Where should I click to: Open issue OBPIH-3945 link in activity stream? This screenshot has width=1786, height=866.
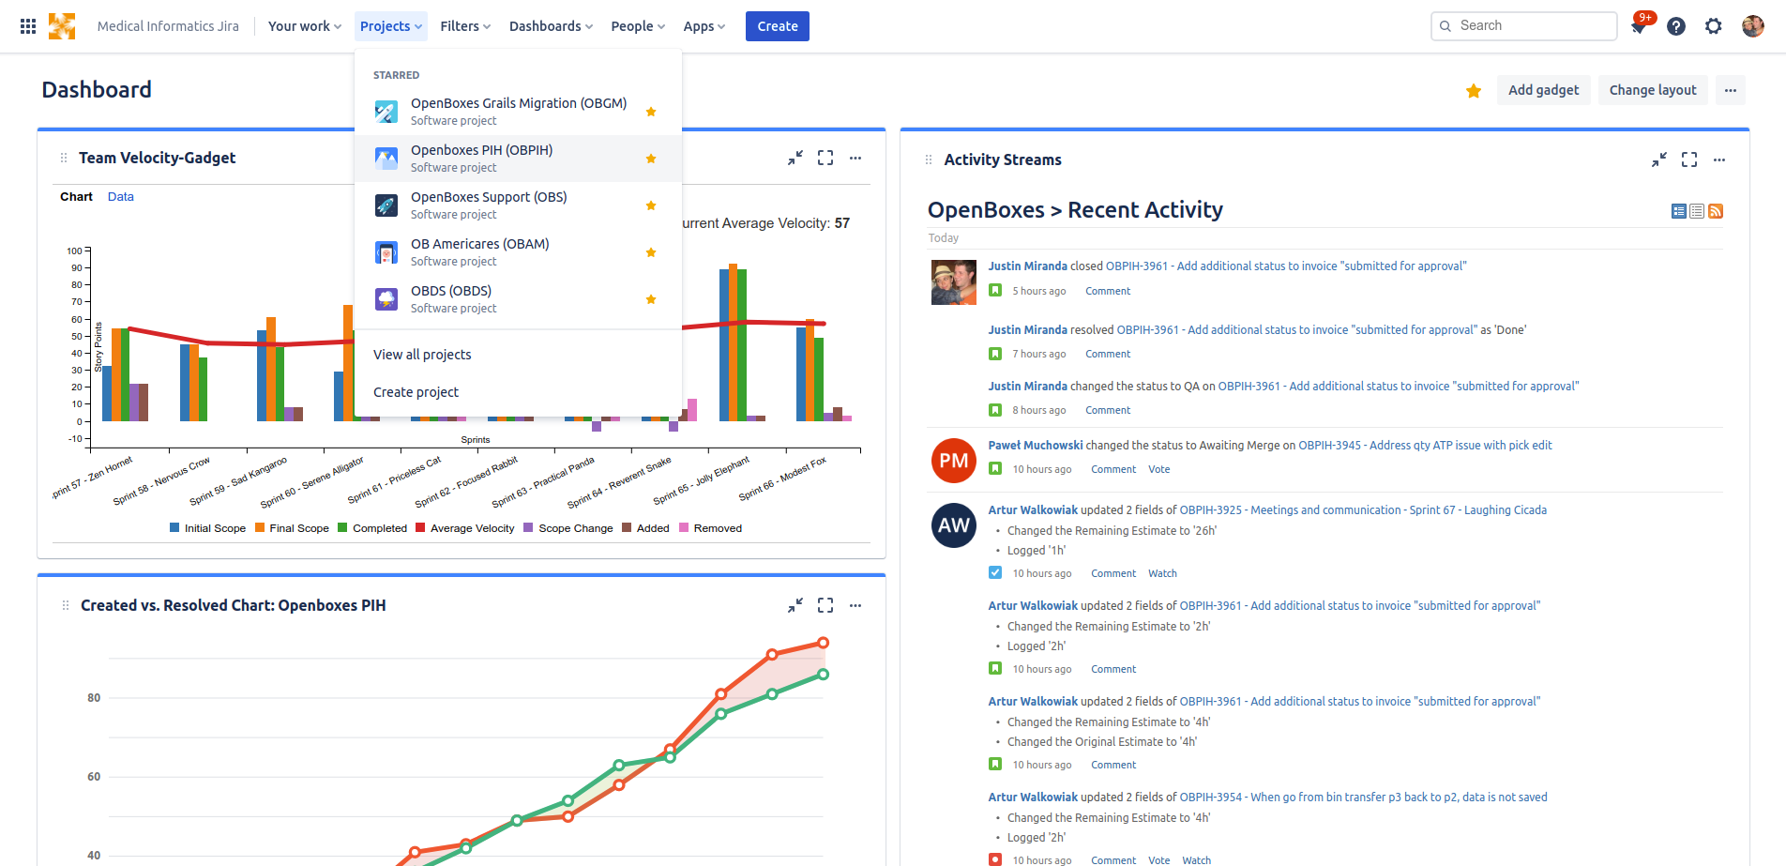[x=1425, y=446]
